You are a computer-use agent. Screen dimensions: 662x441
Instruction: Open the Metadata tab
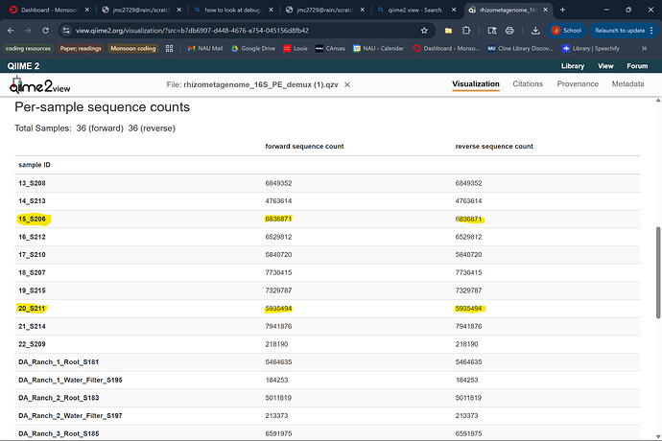(x=627, y=84)
